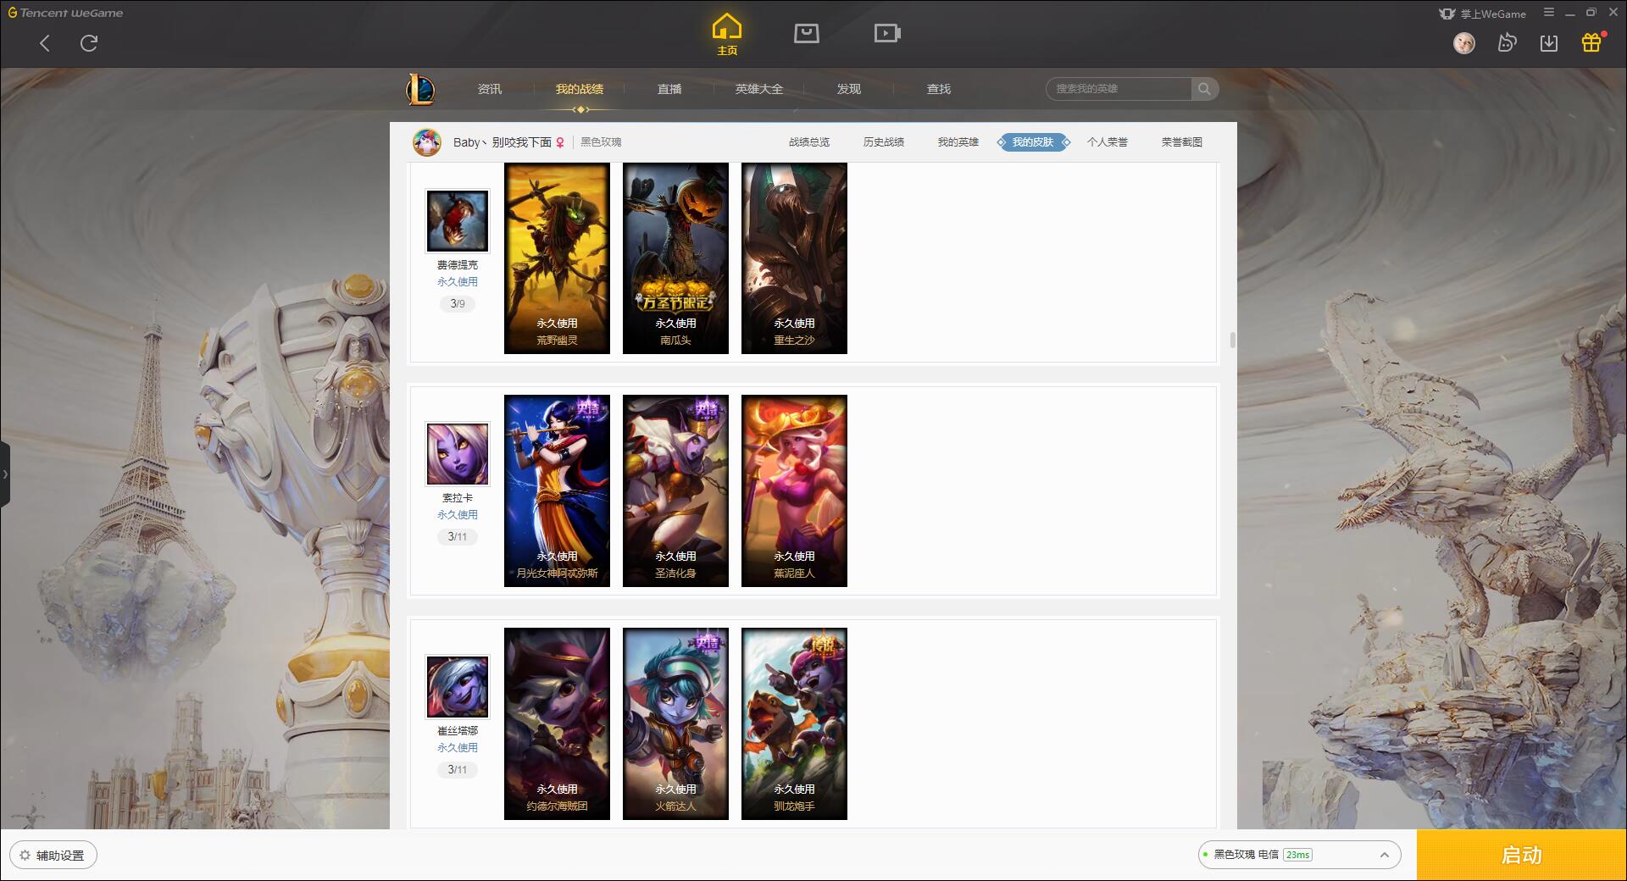Click the 崔丝塔娜 champion portrait

458,687
